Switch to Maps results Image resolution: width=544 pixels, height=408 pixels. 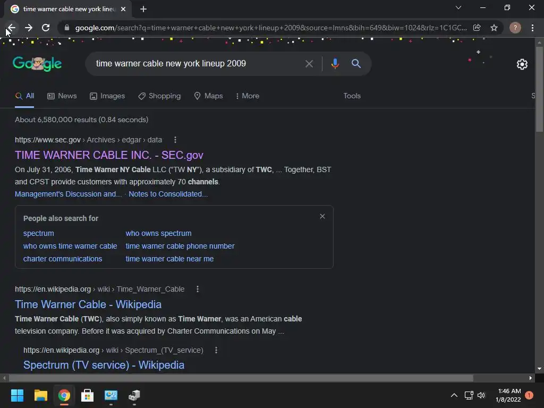click(x=208, y=96)
